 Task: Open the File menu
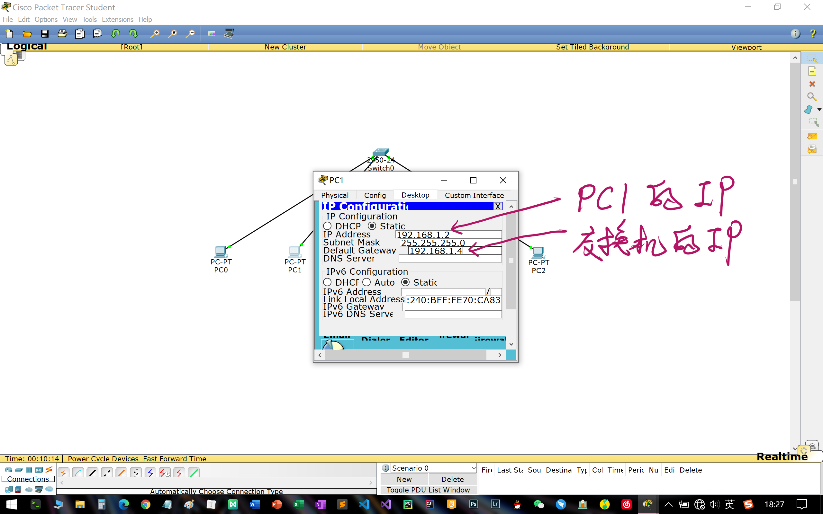click(x=7, y=19)
